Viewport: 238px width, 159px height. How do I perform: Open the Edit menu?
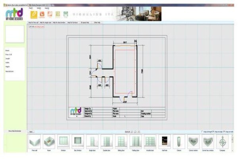[39, 8]
